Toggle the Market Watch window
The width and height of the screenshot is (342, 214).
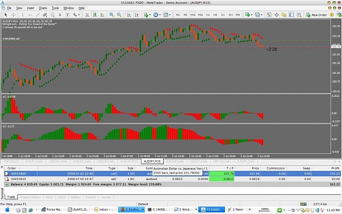(x=269, y=15)
